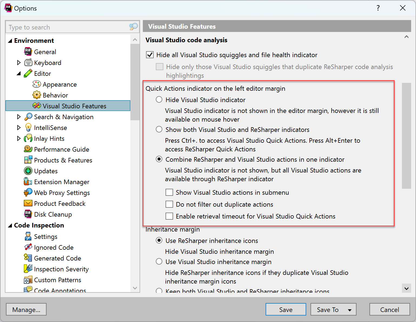
Task: Click the tree scrollbar up arrow
Action: (135, 40)
